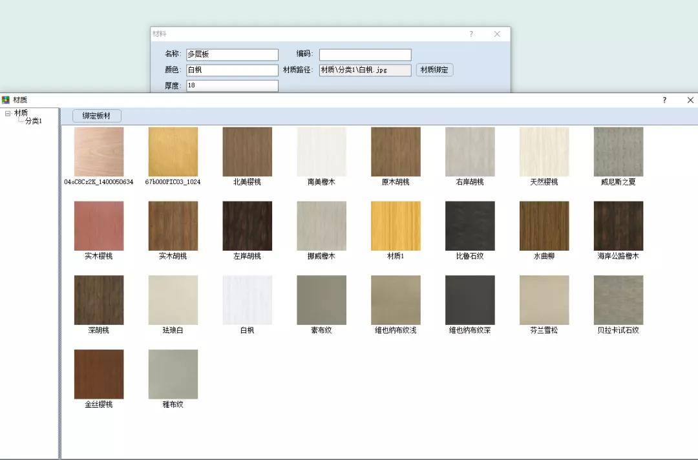Image resolution: width=698 pixels, height=460 pixels.
Task: Click the 材质路径 path field
Action: 365,70
